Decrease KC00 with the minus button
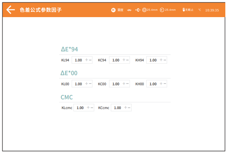 pyautogui.click(x=127, y=84)
